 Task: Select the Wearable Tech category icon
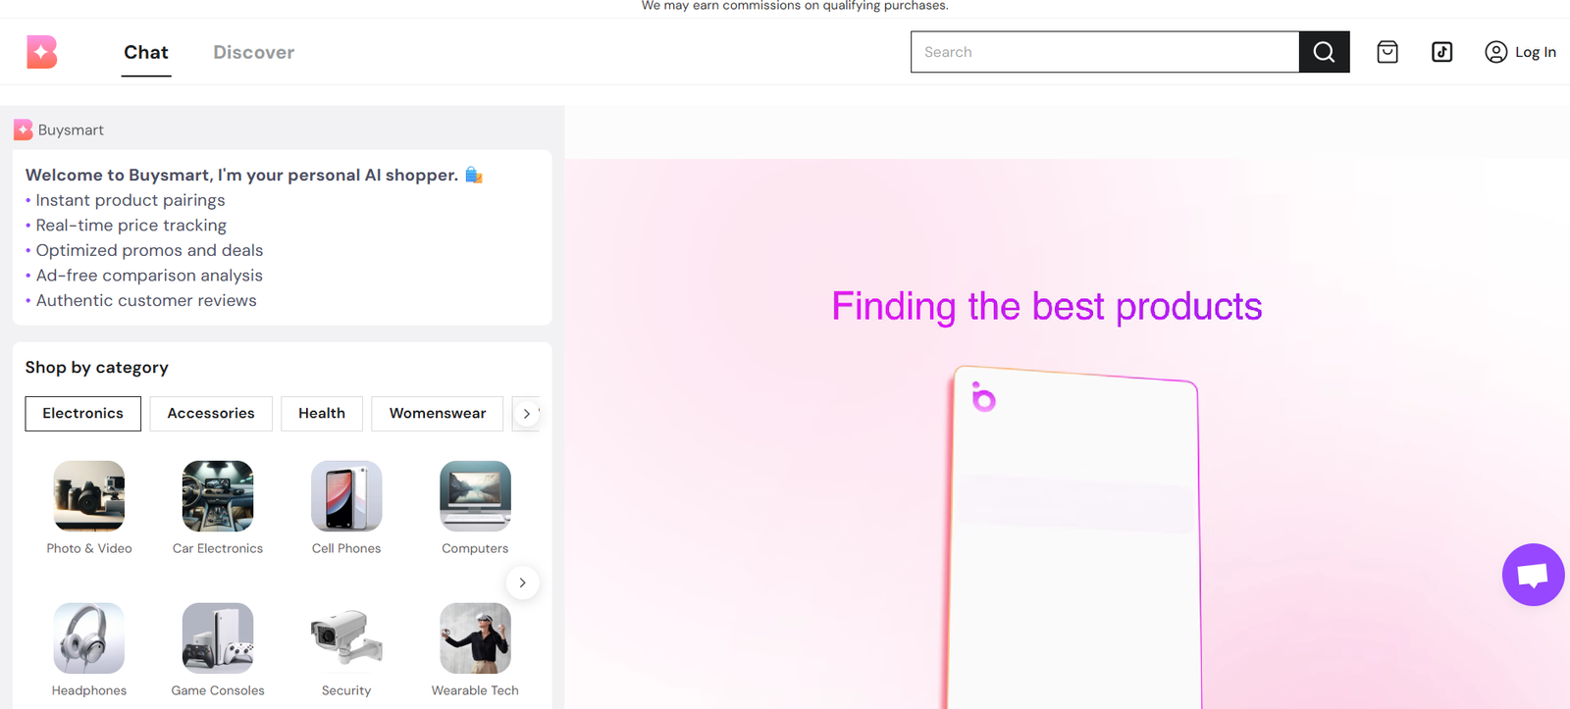tap(475, 638)
